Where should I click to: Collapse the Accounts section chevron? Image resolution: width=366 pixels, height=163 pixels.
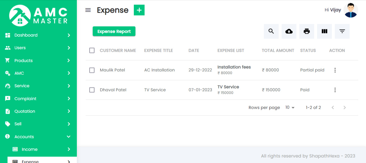69,136
